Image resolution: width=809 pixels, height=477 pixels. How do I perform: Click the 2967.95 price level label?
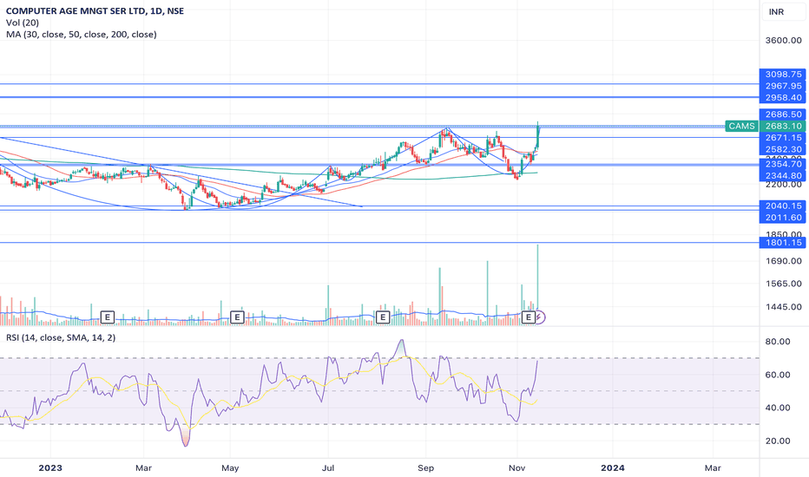783,86
